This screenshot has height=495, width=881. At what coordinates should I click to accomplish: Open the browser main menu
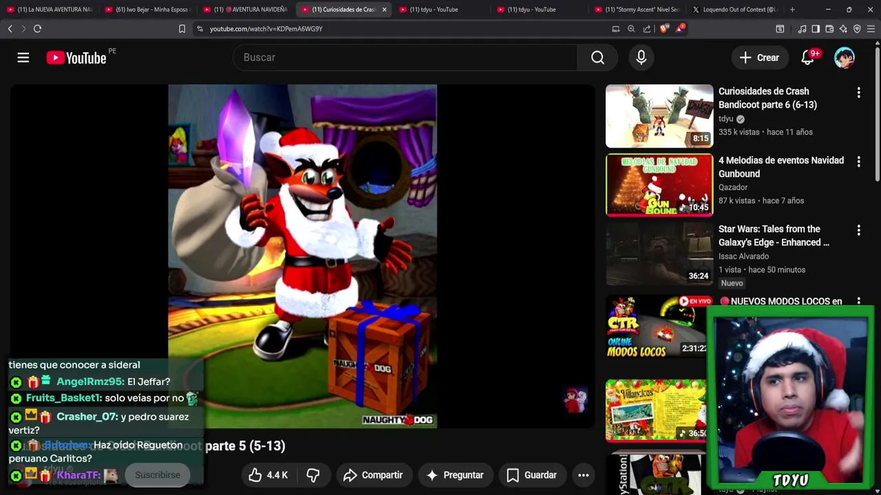coord(871,29)
